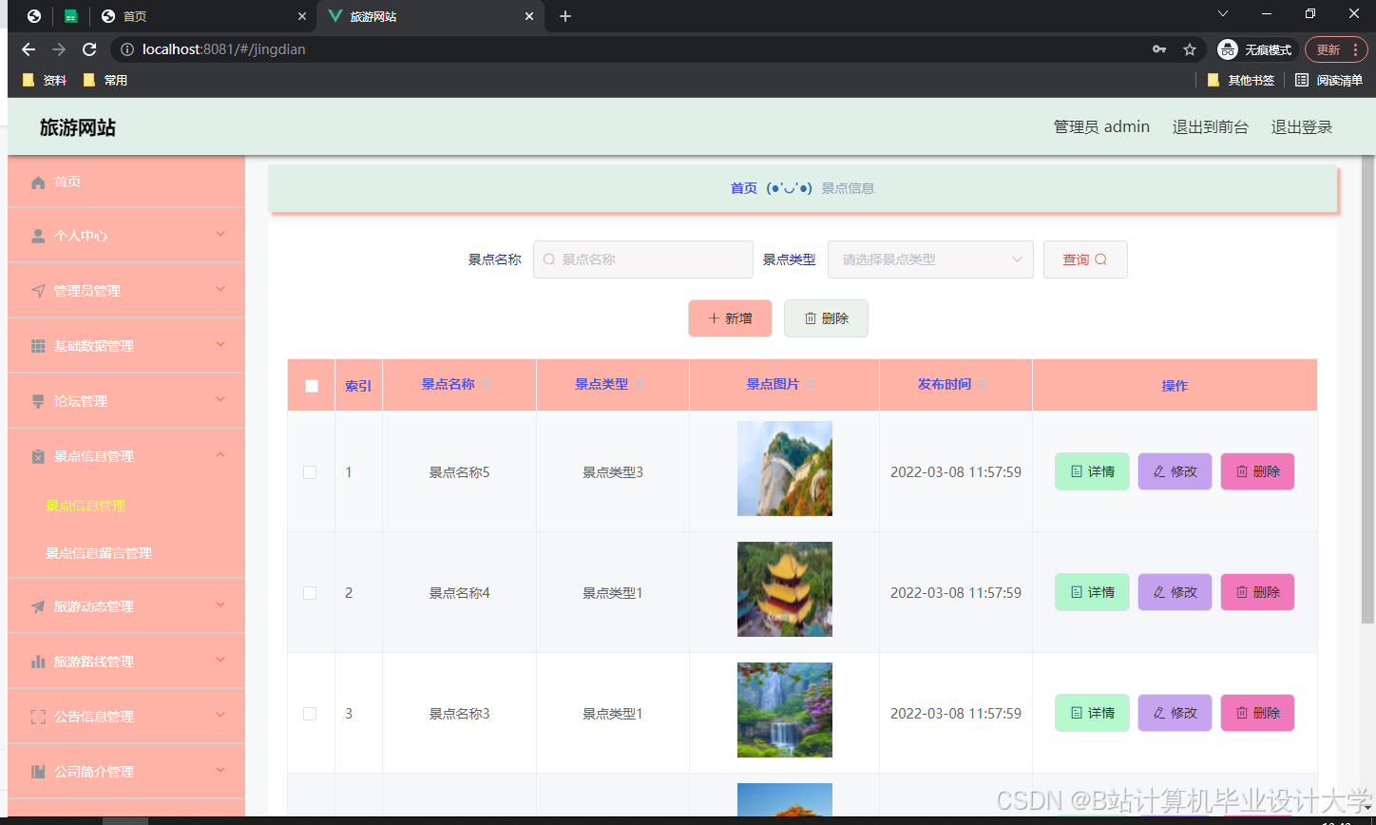This screenshot has width=1376, height=825.
Task: Sort by 景点类型 column arrows
Action: click(x=640, y=384)
